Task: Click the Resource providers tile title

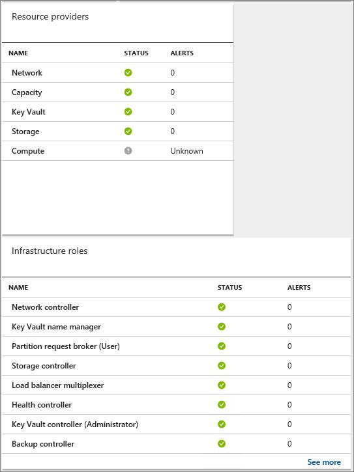Action: 50,16
